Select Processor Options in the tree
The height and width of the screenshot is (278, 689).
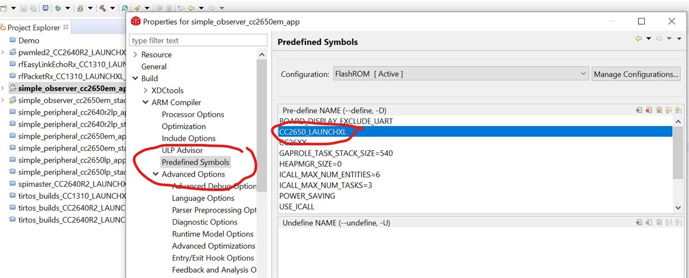(x=193, y=114)
